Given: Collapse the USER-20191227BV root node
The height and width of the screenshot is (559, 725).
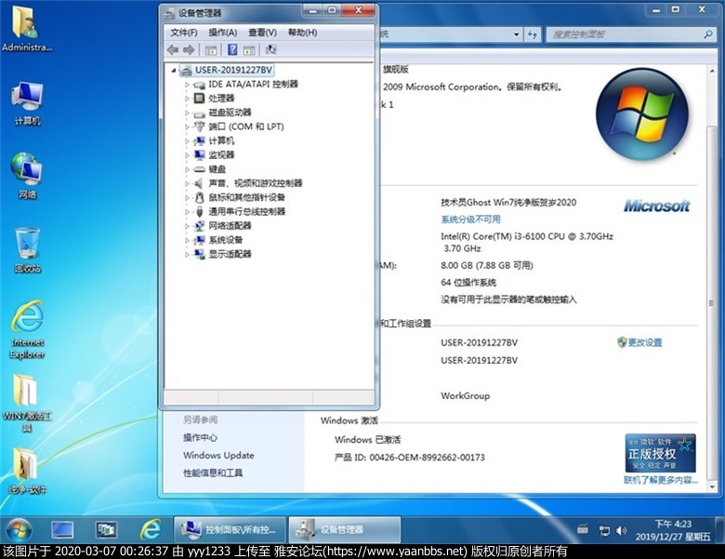Looking at the screenshot, I should pyautogui.click(x=174, y=71).
